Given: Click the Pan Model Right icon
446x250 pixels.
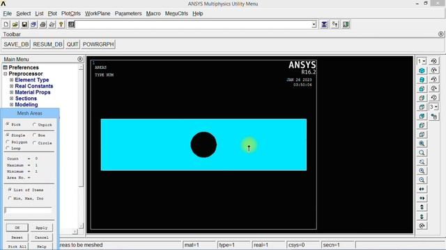Looking at the screenshot, I should pyautogui.click(x=422, y=198).
